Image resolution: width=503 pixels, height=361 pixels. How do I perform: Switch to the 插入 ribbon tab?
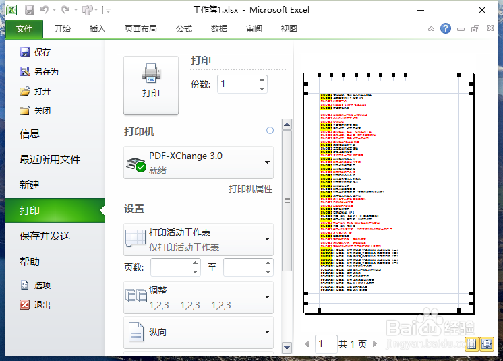pyautogui.click(x=97, y=29)
